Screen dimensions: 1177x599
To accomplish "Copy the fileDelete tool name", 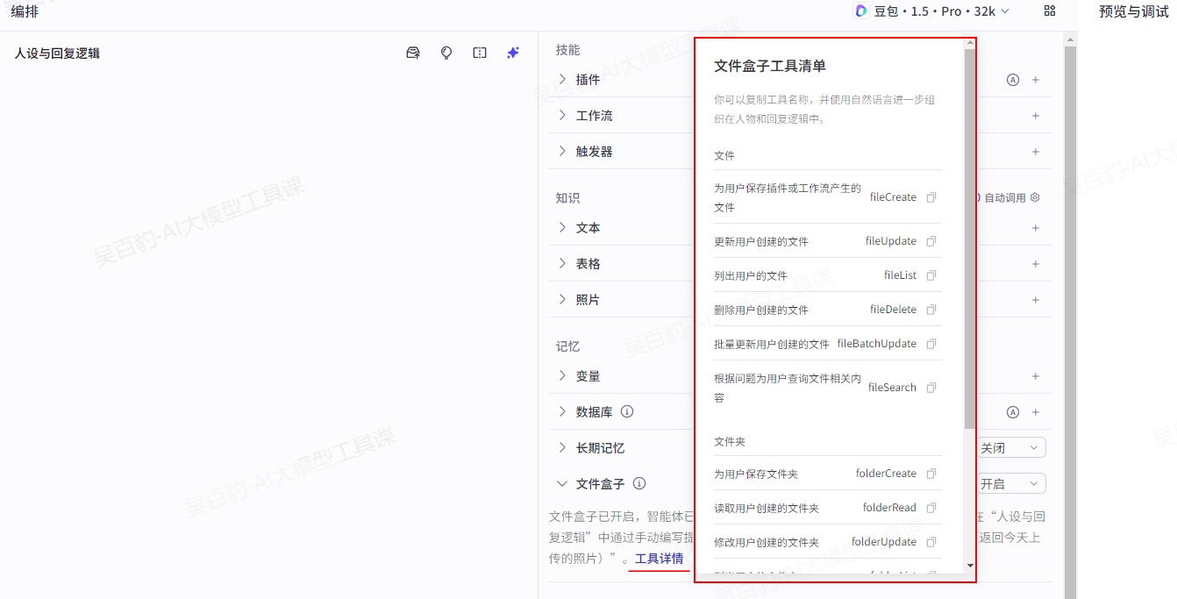I will 931,310.
